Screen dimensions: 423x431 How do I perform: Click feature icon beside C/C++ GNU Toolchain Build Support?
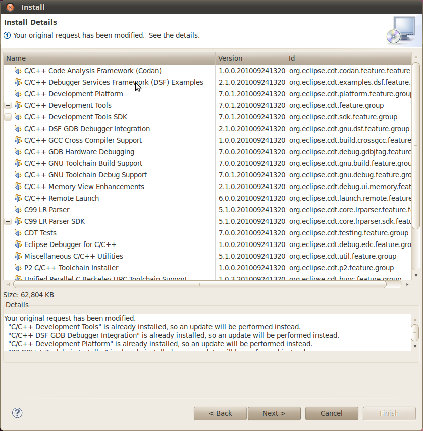18,163
